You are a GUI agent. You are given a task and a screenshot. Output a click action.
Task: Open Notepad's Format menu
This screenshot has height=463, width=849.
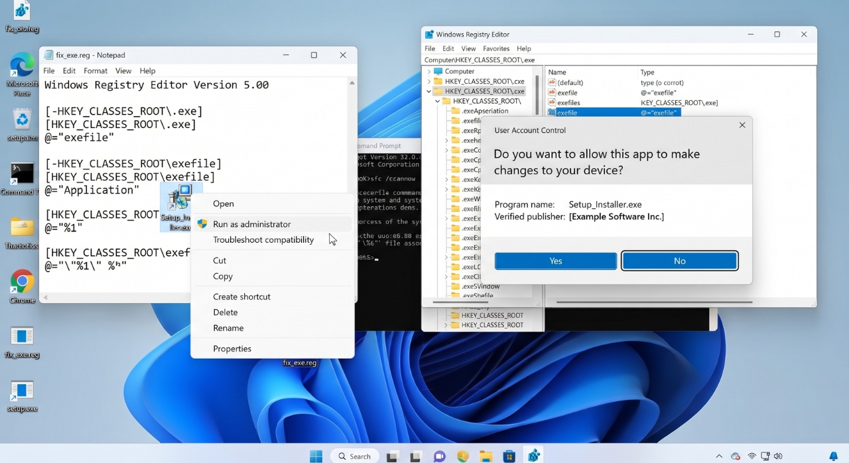[96, 71]
